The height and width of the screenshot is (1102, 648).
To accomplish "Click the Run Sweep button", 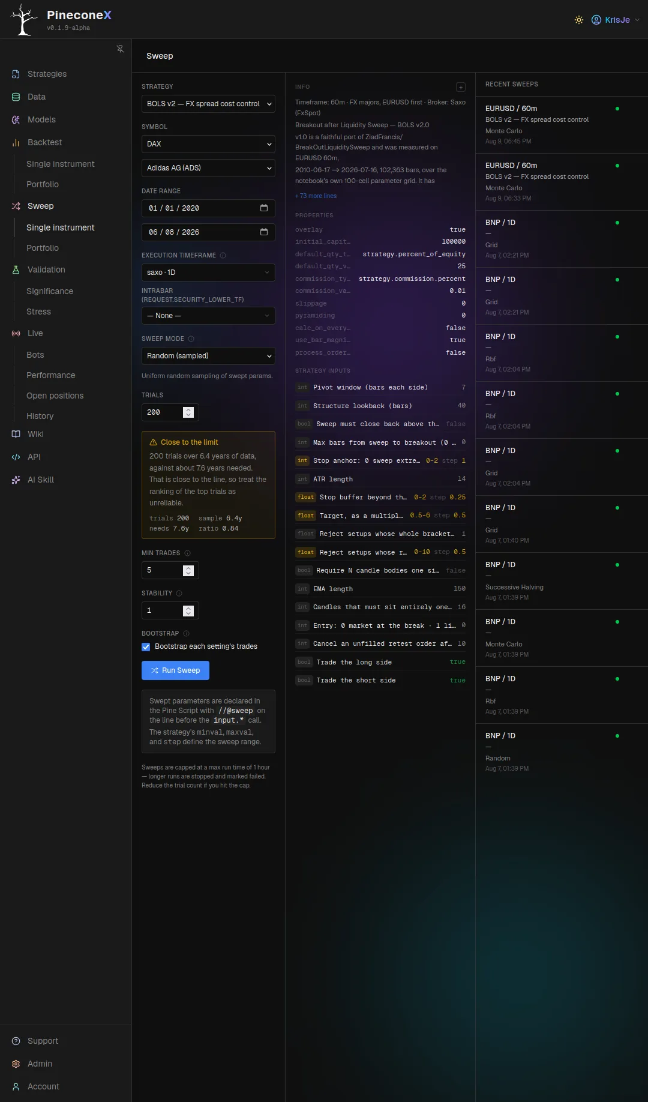I will tap(175, 670).
